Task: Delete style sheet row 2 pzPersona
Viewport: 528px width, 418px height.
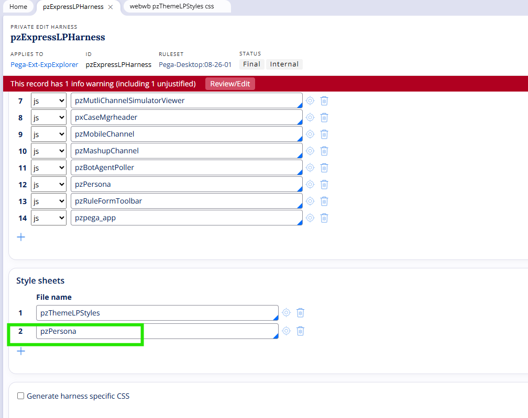Action: [300, 331]
